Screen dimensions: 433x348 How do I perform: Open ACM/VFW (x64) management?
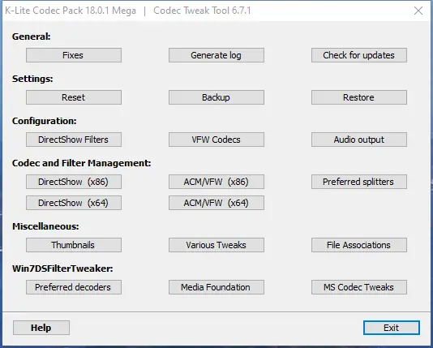click(x=216, y=203)
